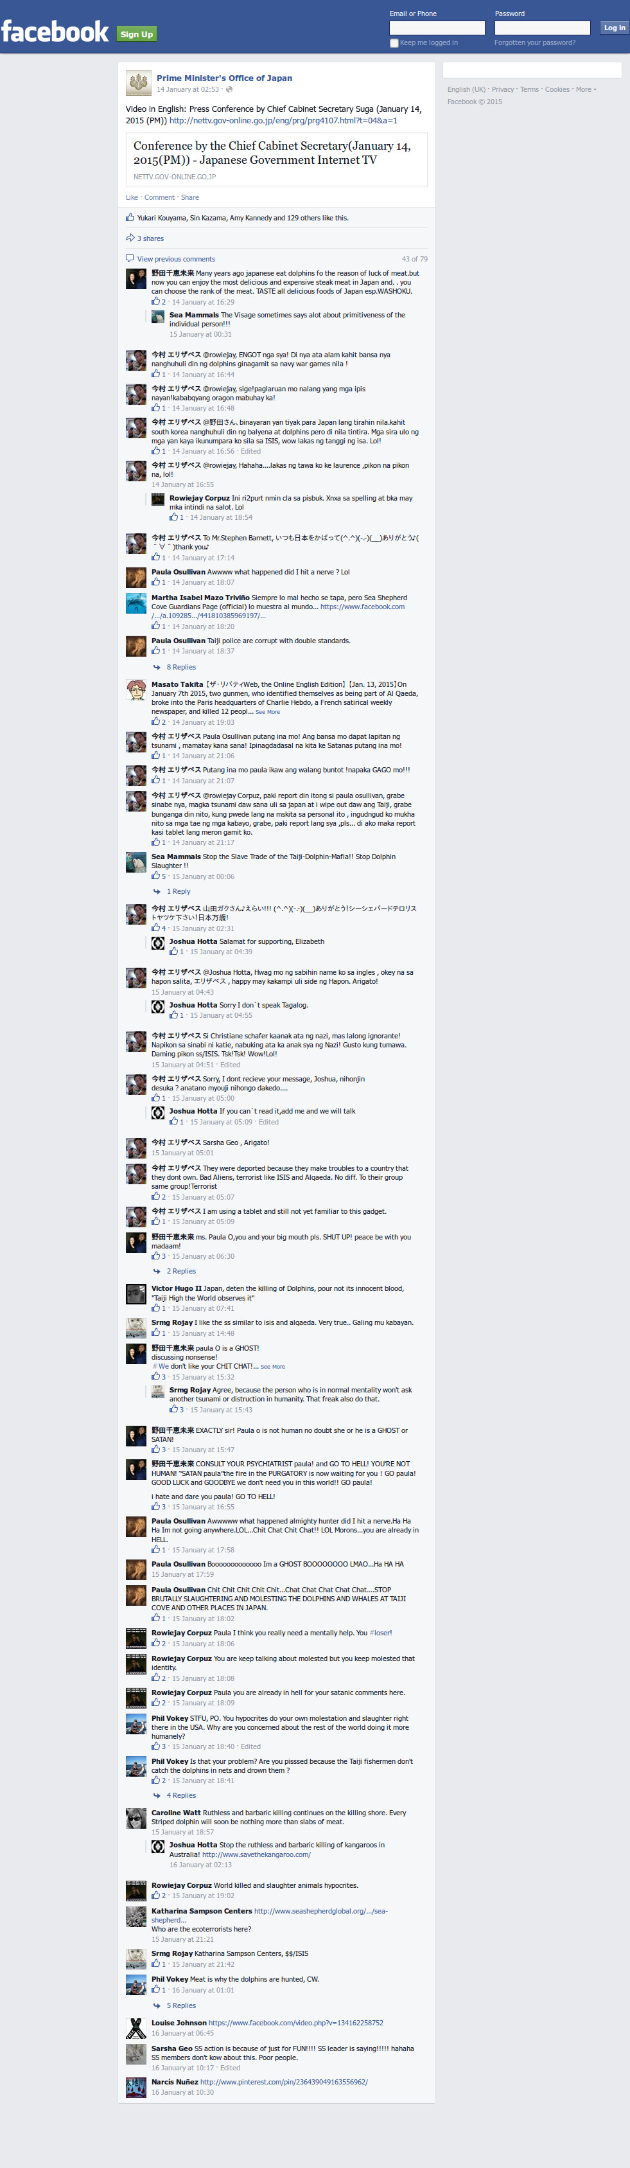Image resolution: width=630 pixels, height=2168 pixels.
Task: Click the thumbs-up icon next to Yukari Kouyama likes
Action: 130,217
